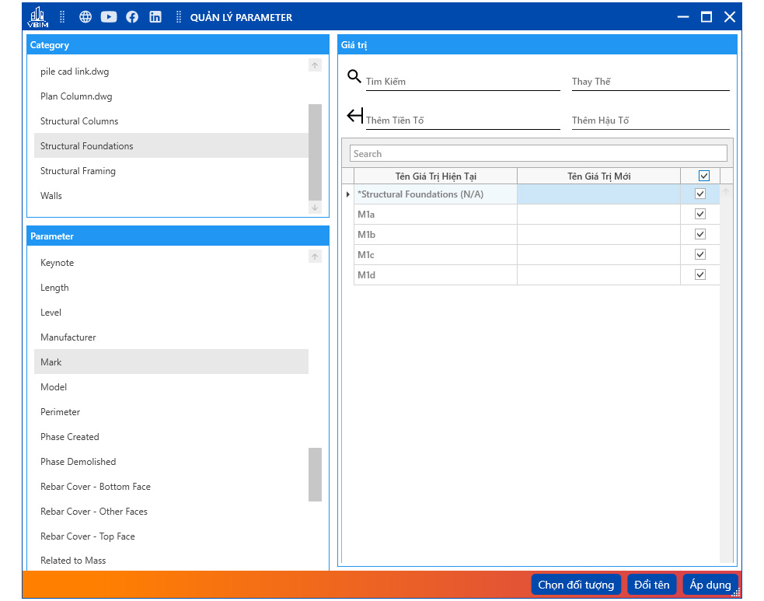Click the Thay Thế input field
764x601 pixels.
[650, 82]
